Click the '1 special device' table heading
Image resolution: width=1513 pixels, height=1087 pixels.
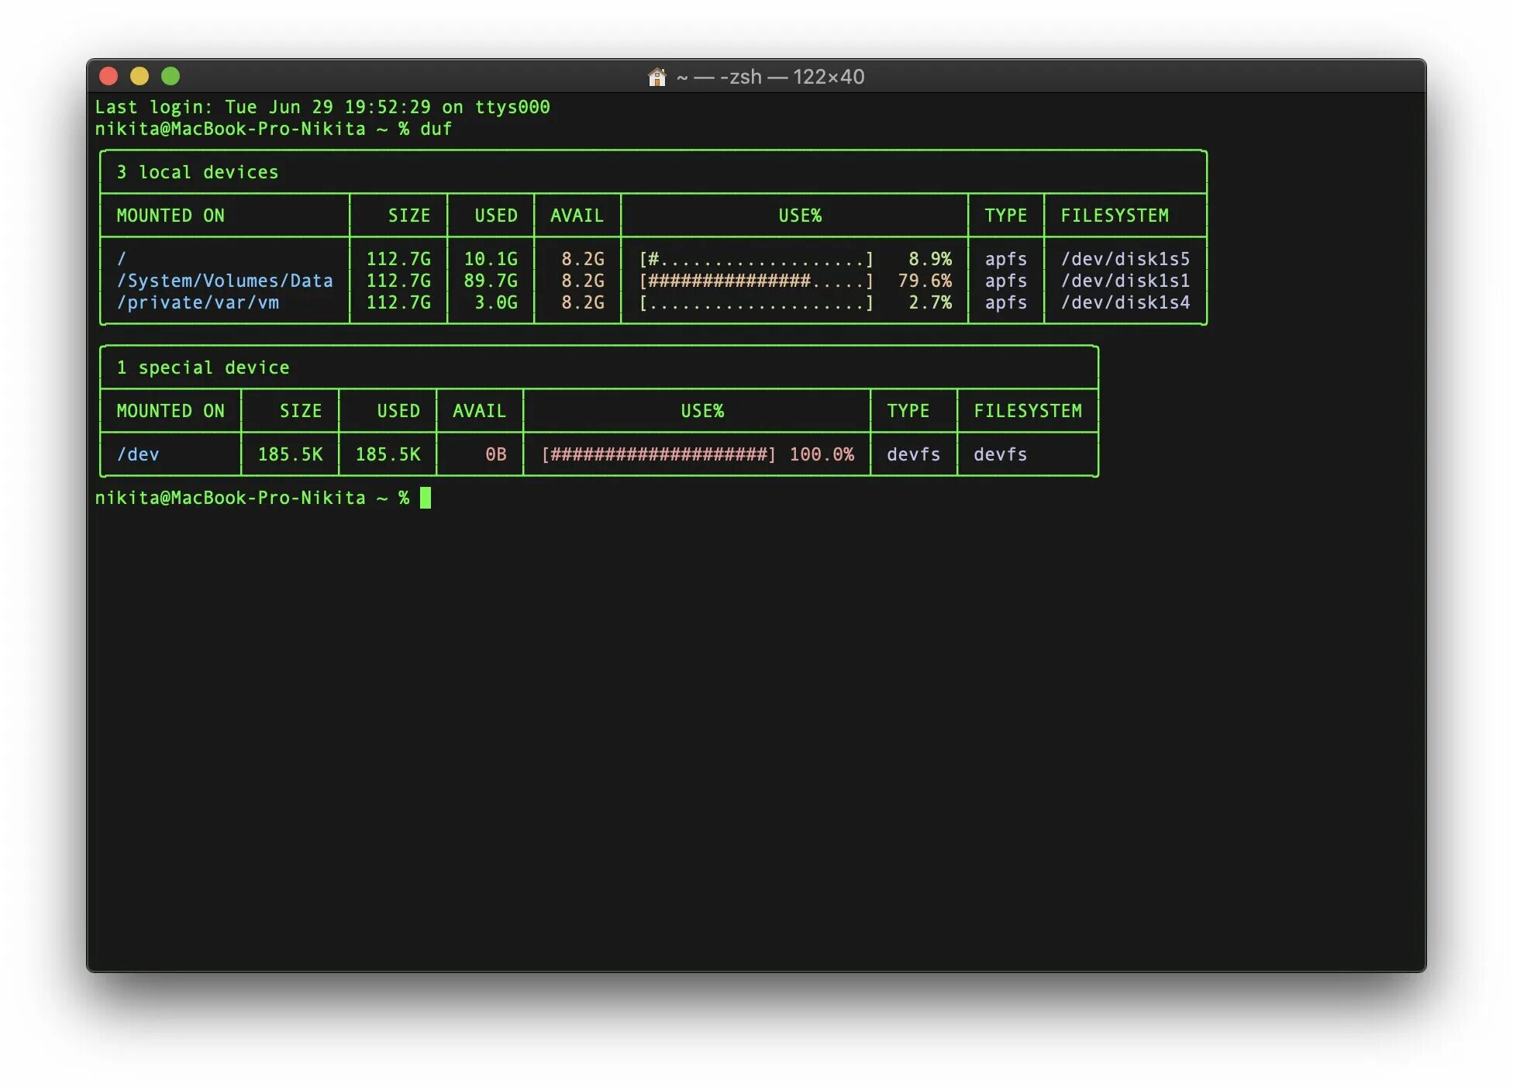pyautogui.click(x=202, y=368)
